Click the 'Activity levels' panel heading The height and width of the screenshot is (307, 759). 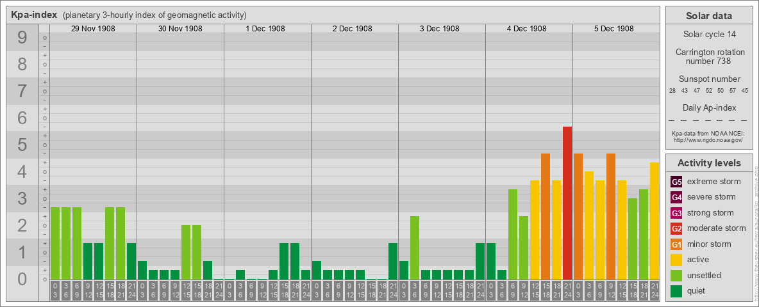[x=709, y=163]
